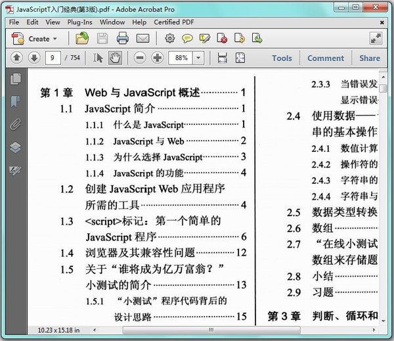This screenshot has width=394, height=341.
Task: Open the Tools pane
Action: point(282,58)
